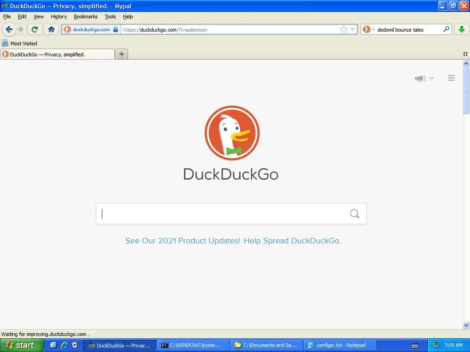This screenshot has height=352, width=470.
Task: Open the URL history dropdown arrow
Action: 353,29
